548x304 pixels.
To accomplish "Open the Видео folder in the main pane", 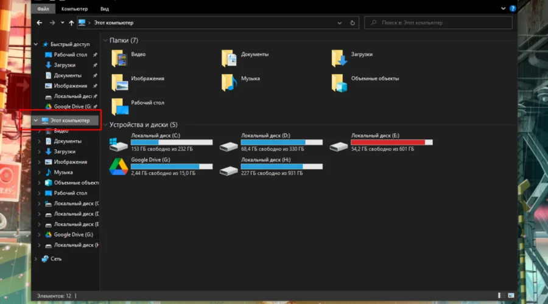I will tap(120, 58).
